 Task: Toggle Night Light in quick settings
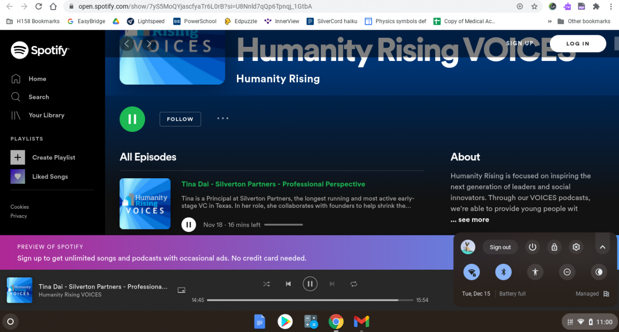tap(599, 272)
